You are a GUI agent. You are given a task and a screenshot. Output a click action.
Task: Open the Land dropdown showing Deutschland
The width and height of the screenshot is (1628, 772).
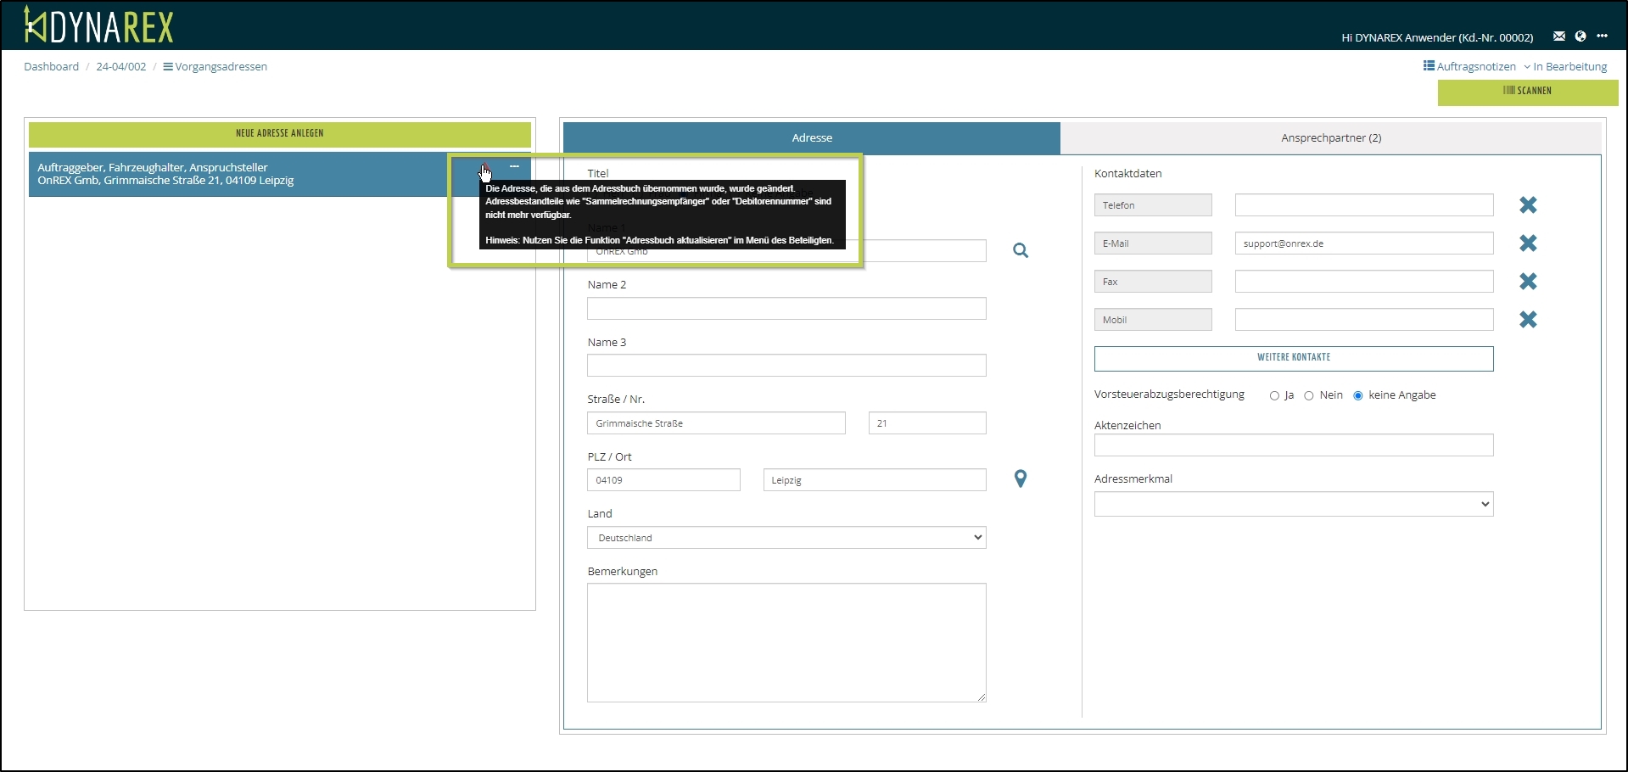pyautogui.click(x=786, y=538)
